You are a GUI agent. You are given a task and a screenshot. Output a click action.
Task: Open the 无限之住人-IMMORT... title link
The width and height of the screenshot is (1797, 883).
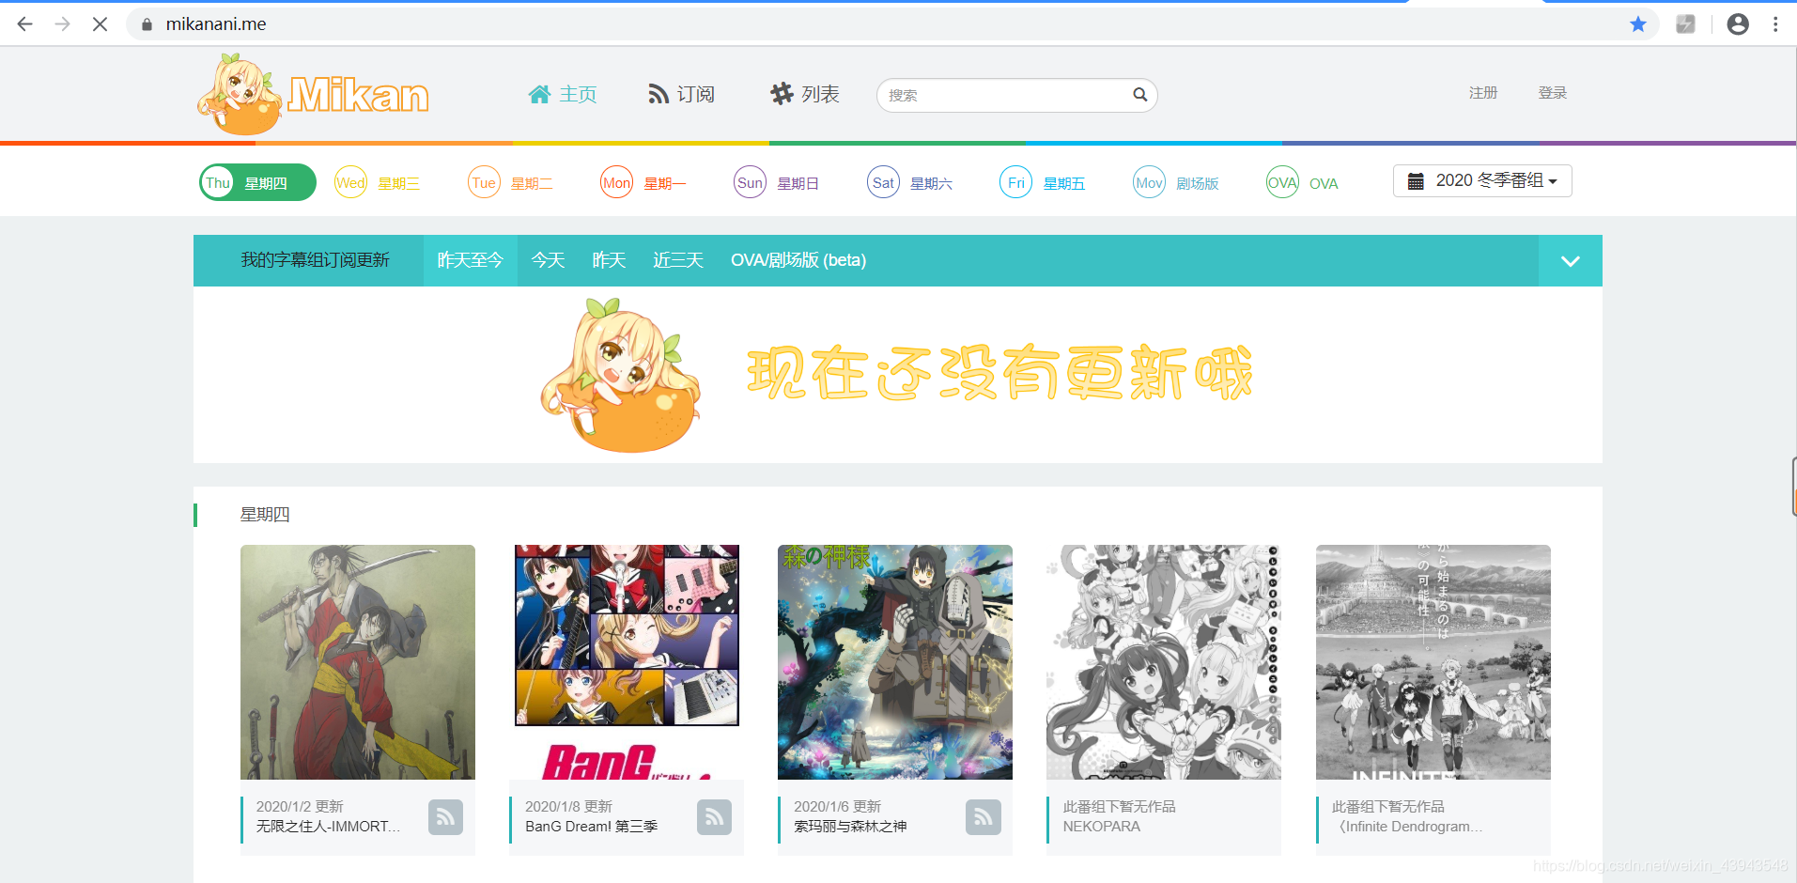click(x=328, y=827)
